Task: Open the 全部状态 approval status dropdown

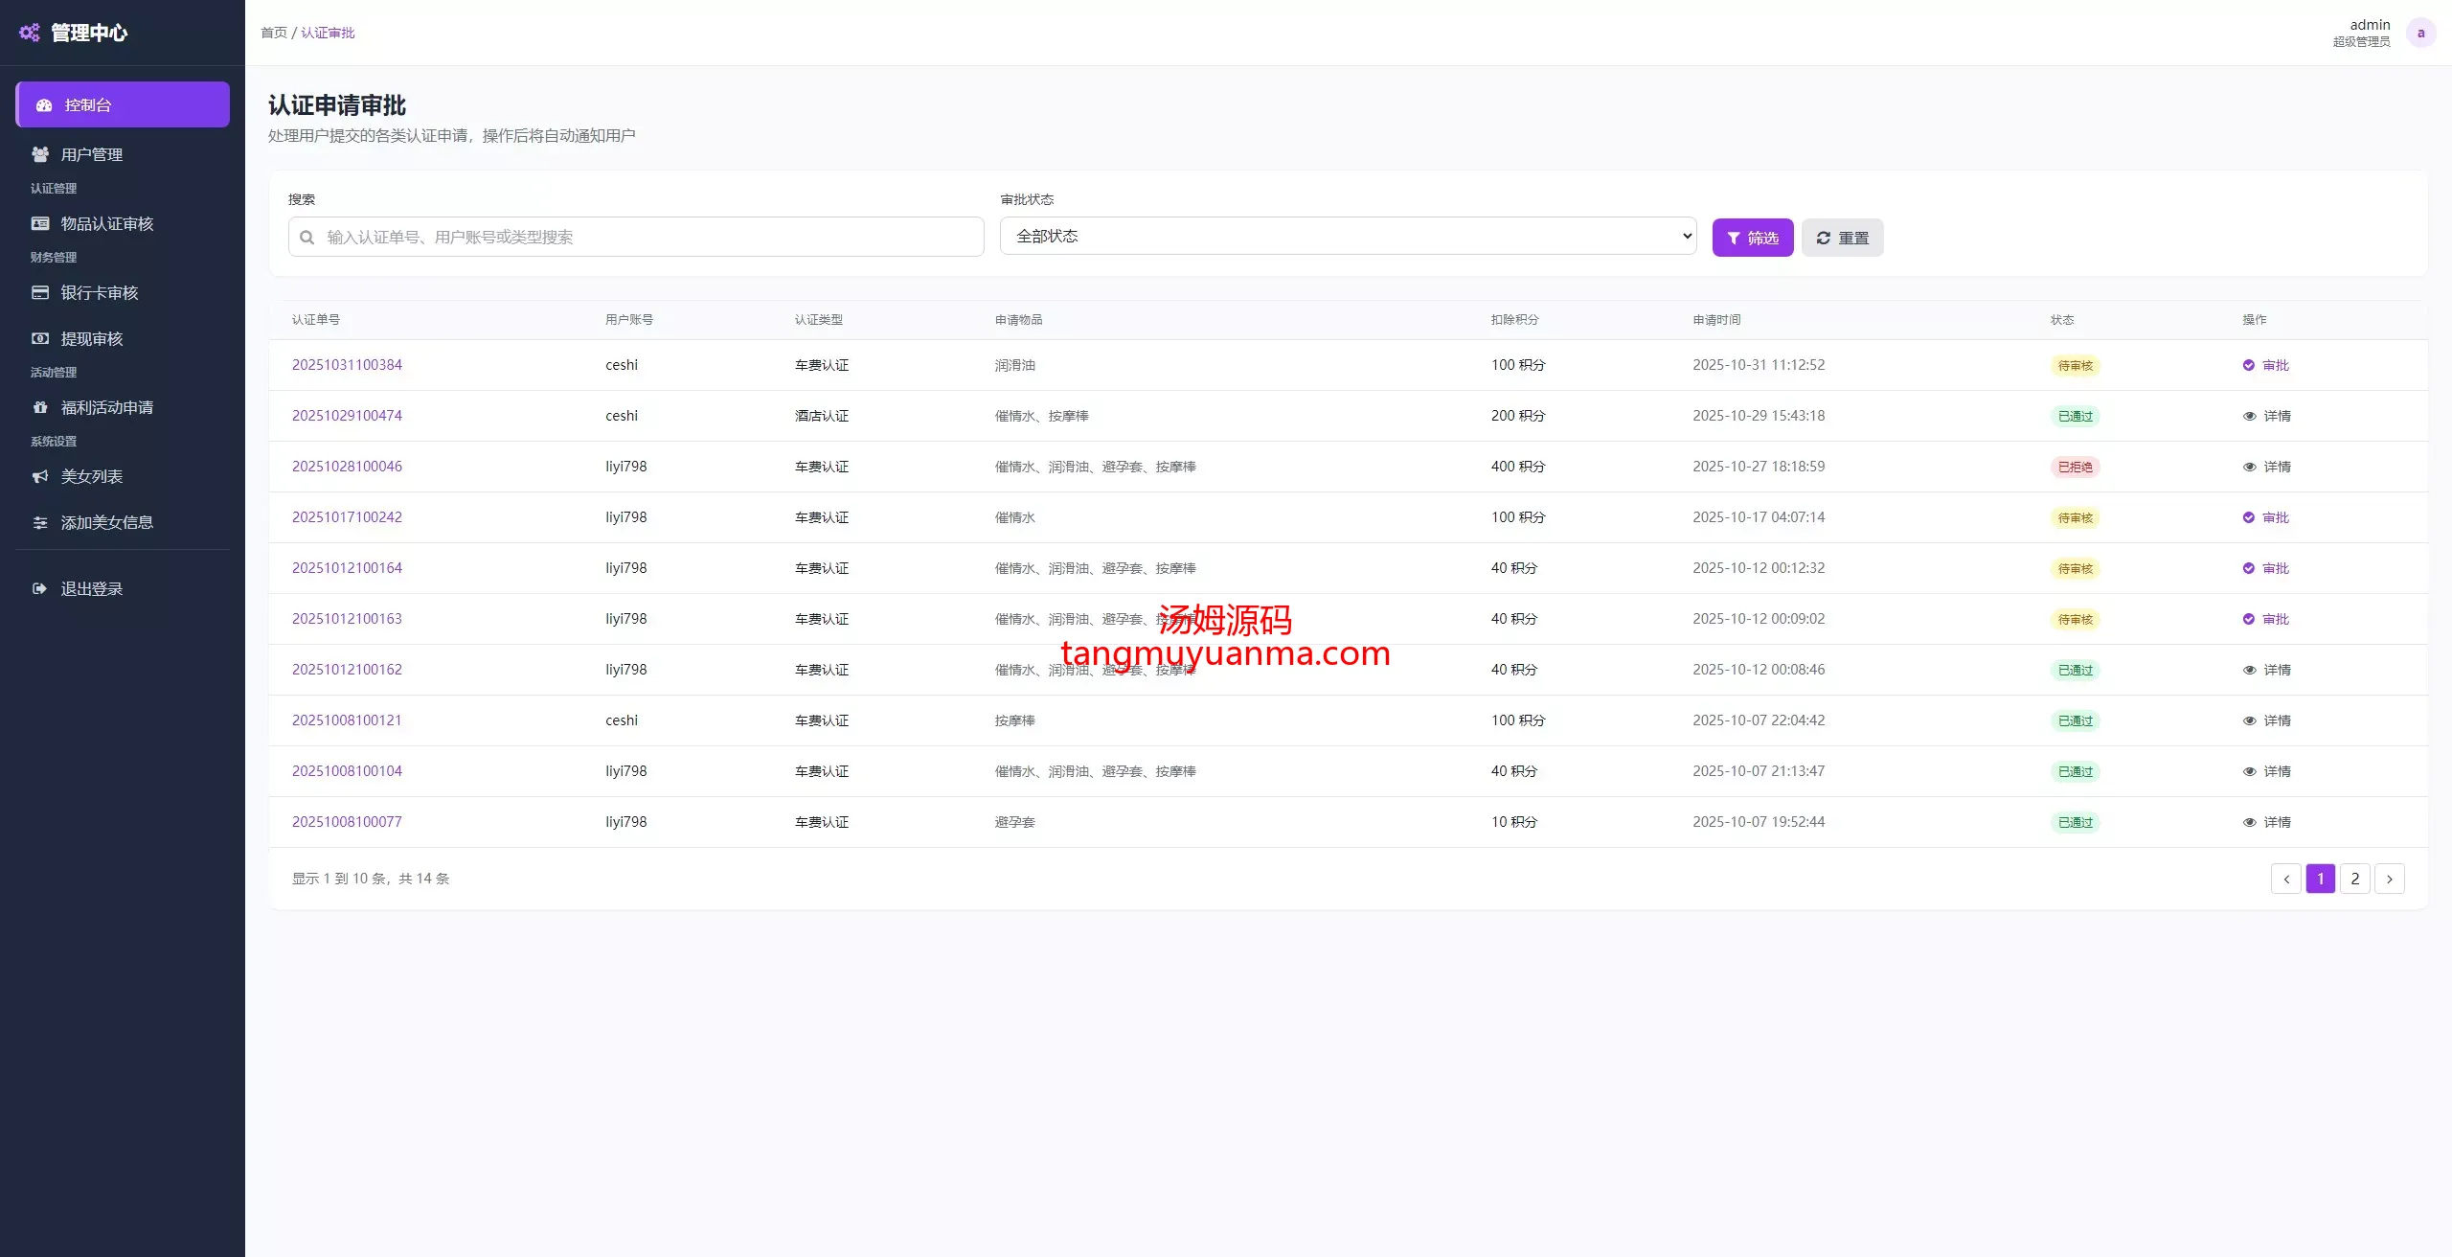Action: (1348, 236)
